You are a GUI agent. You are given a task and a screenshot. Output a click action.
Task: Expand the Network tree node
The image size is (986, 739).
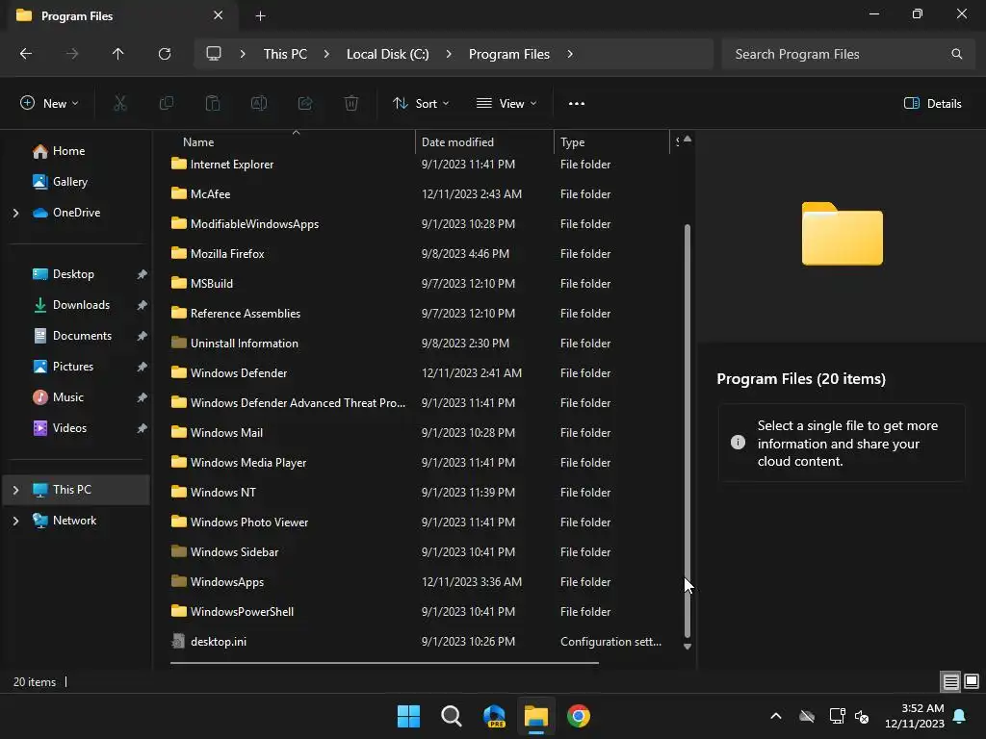[15, 521]
